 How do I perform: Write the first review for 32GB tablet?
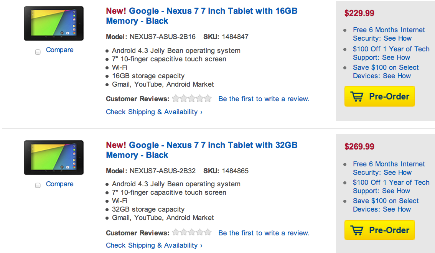click(264, 233)
